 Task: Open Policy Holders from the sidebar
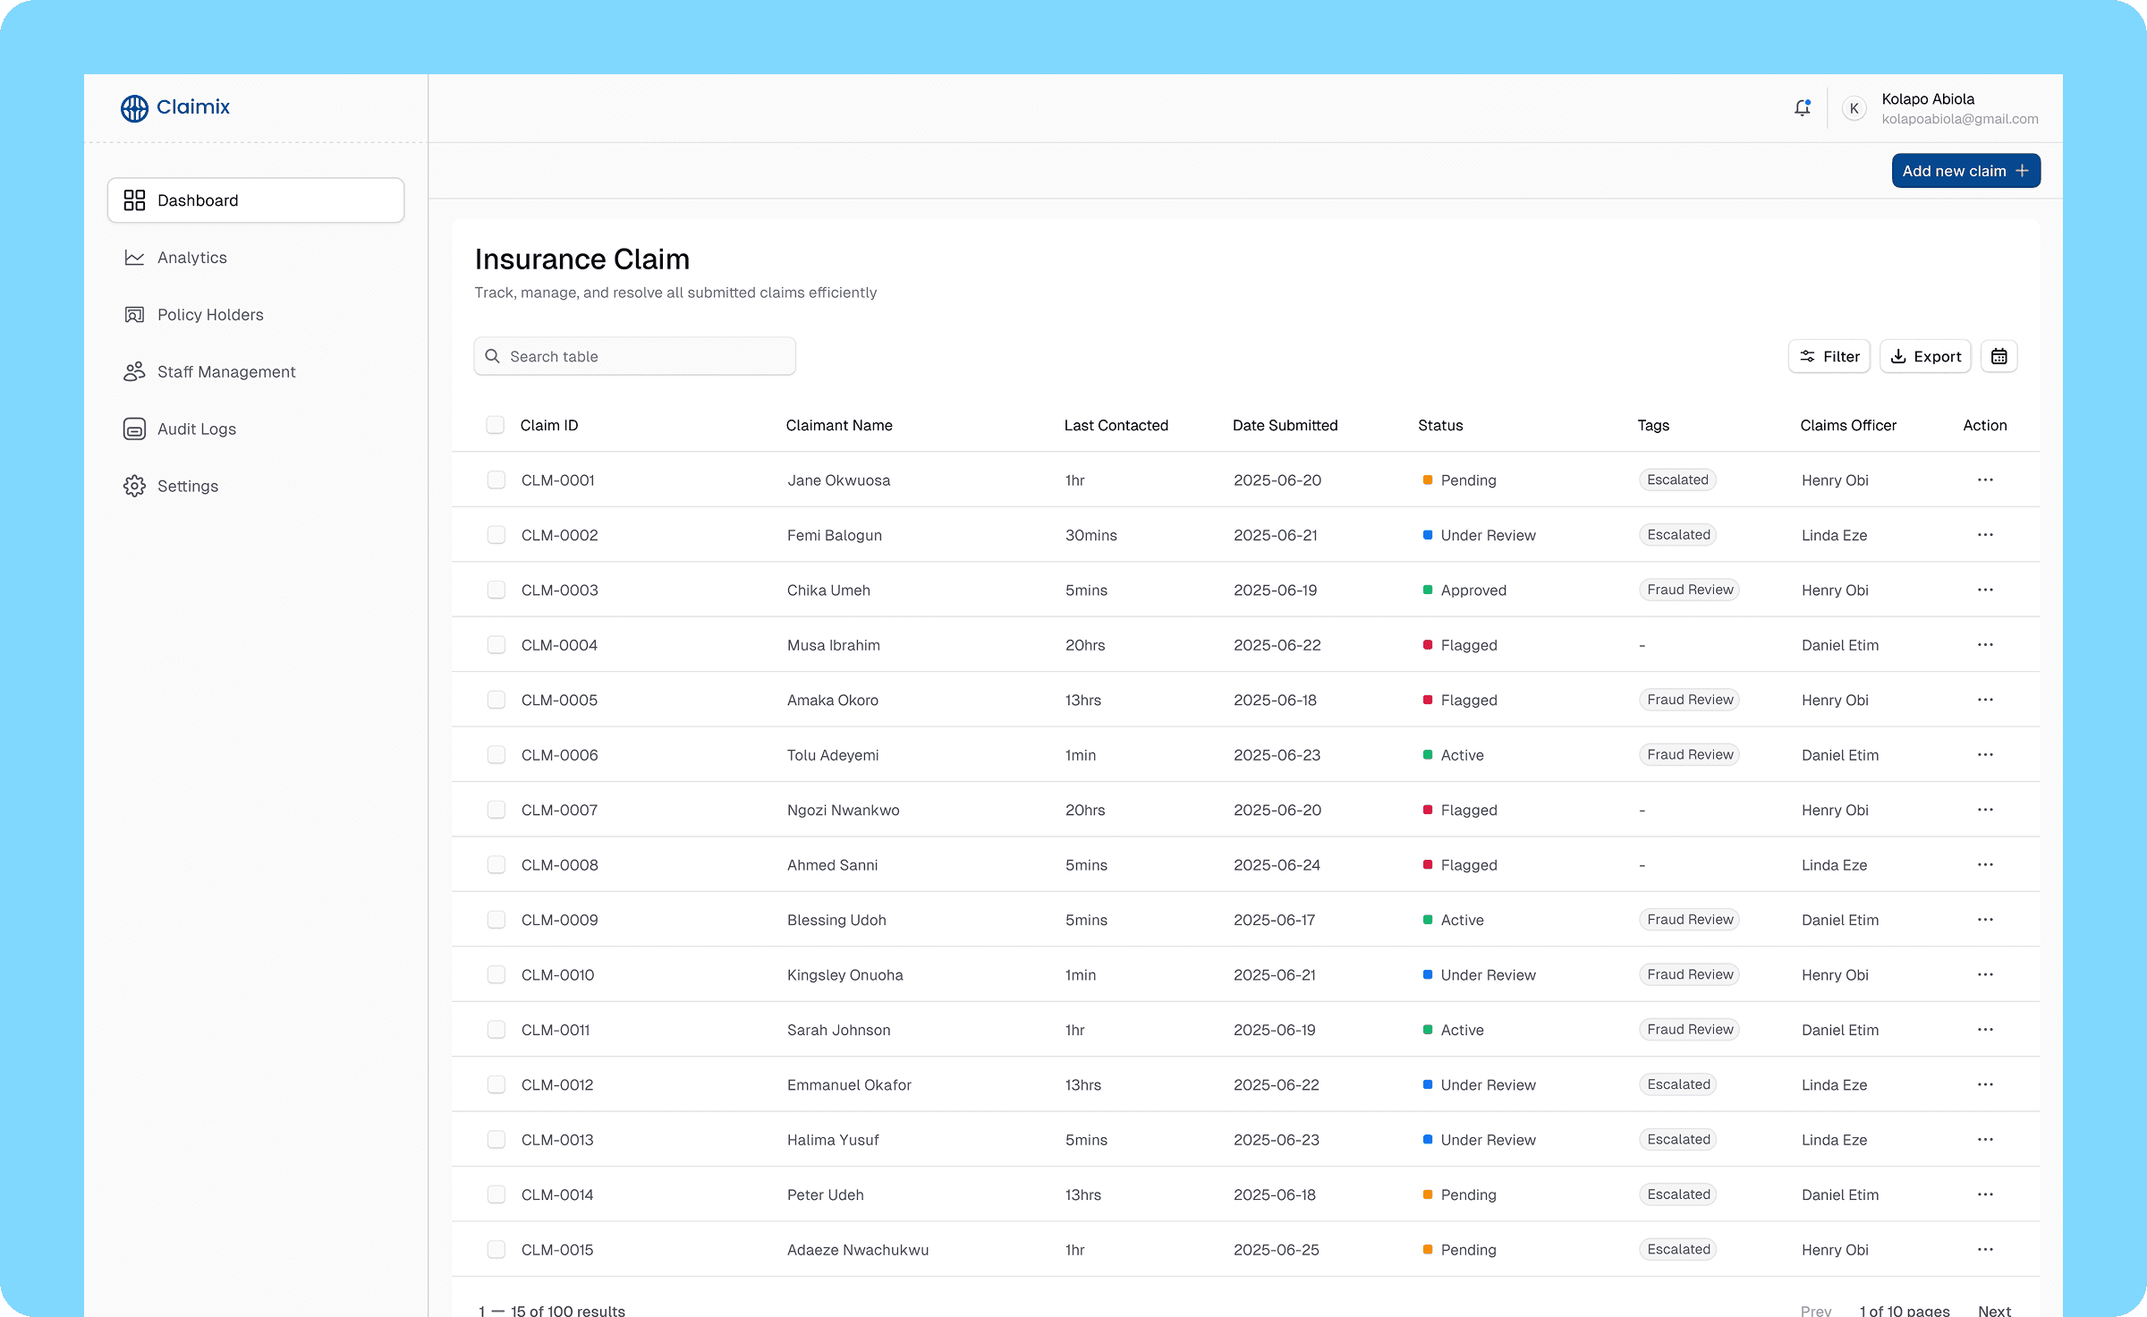click(209, 315)
